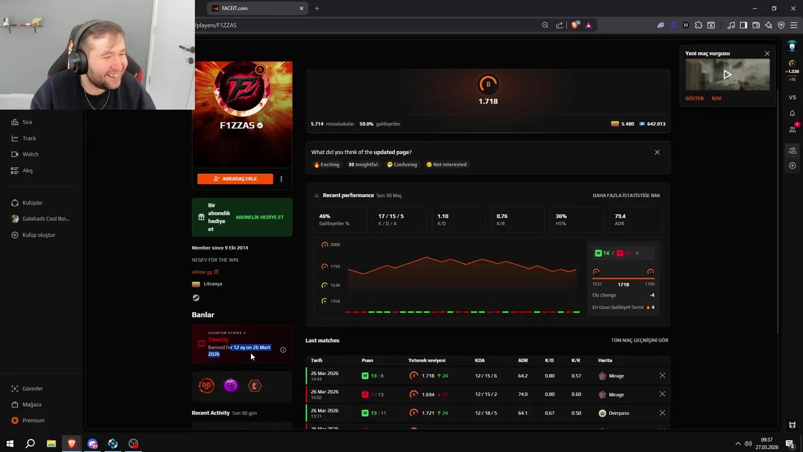Click the ARKADAŞ EKLE button
Image resolution: width=803 pixels, height=452 pixels.
235,179
